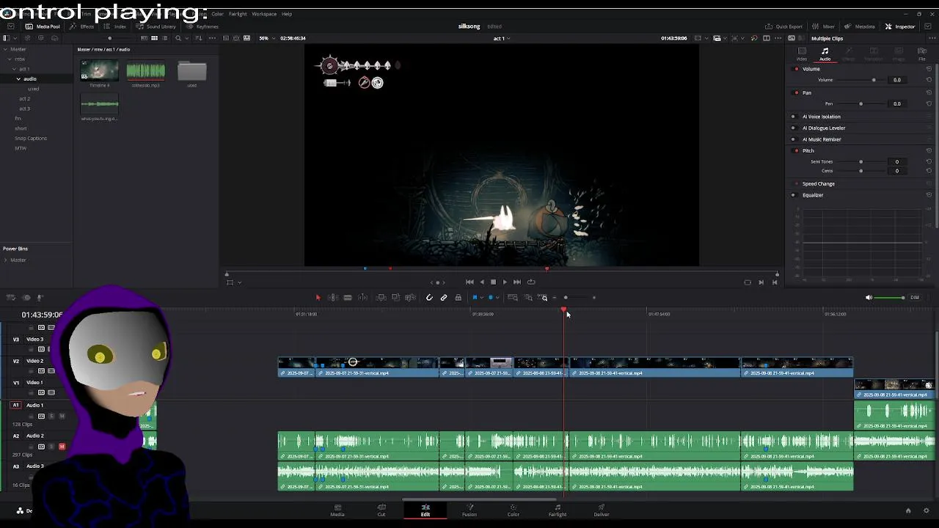Toggle timeline Snapping magnet icon
The height and width of the screenshot is (528, 939).
429,298
